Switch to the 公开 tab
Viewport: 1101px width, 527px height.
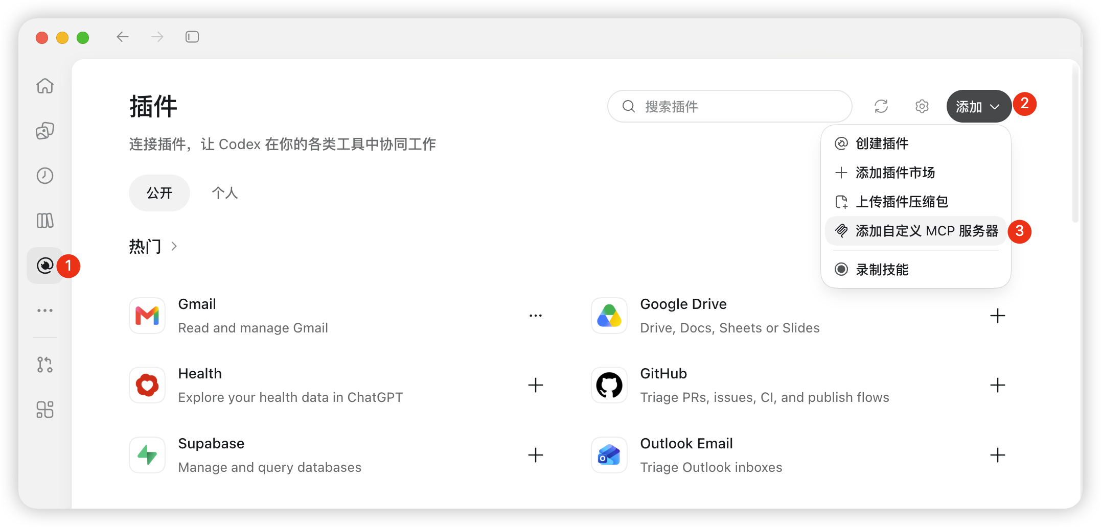159,193
